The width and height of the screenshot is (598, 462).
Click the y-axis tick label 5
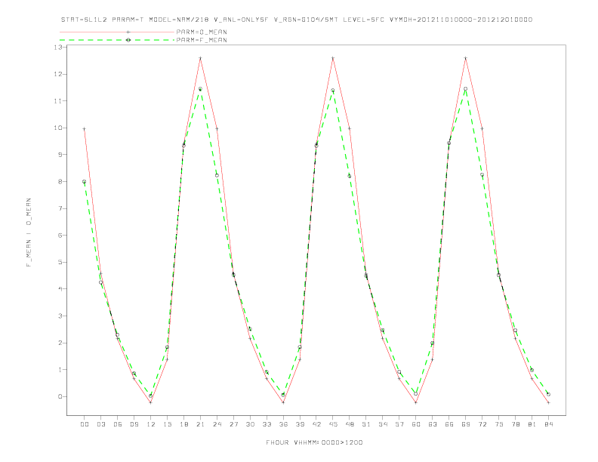(60, 262)
